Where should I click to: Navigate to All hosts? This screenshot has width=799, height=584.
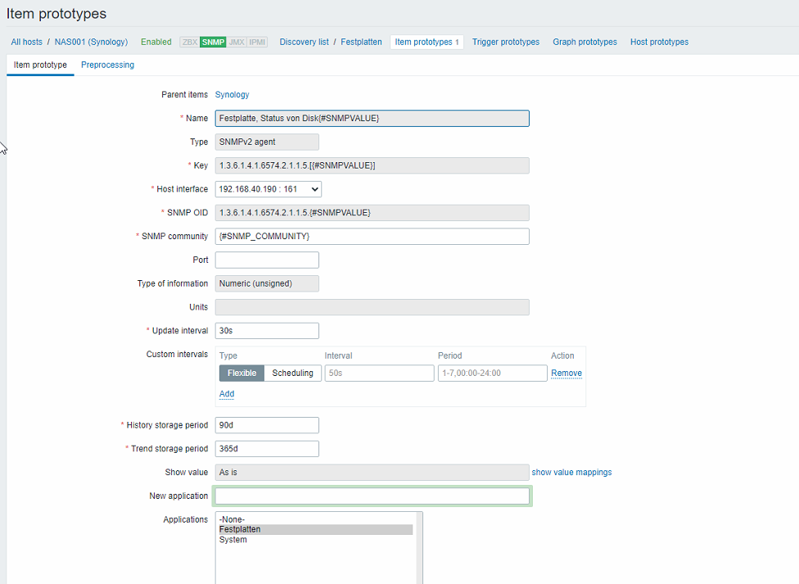pyautogui.click(x=27, y=42)
